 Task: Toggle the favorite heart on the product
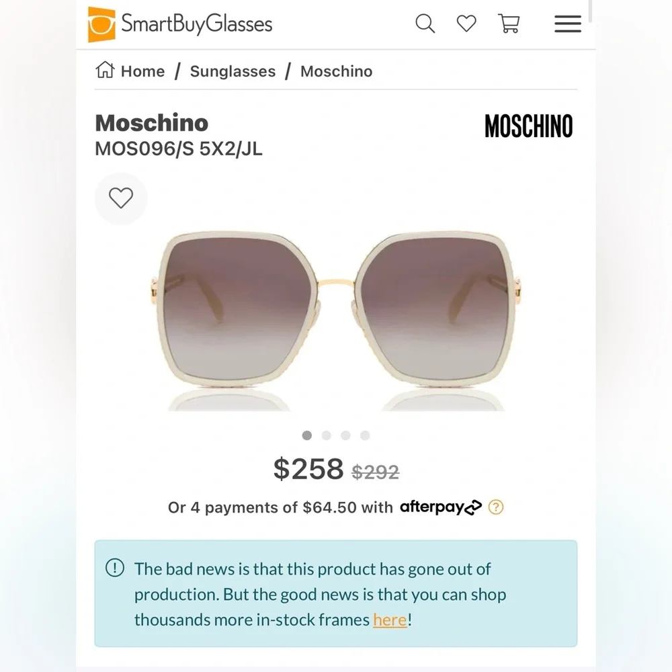coord(121,198)
